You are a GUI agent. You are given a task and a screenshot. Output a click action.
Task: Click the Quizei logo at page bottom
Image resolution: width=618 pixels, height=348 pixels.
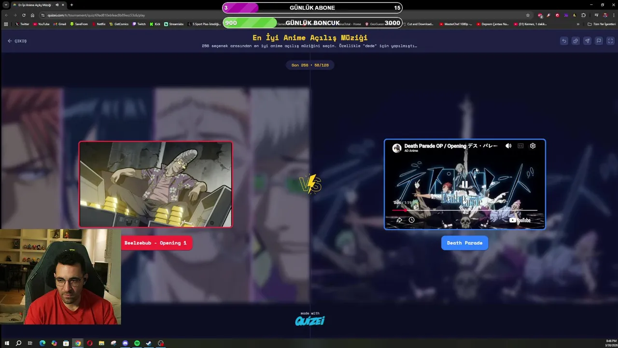coord(310,320)
